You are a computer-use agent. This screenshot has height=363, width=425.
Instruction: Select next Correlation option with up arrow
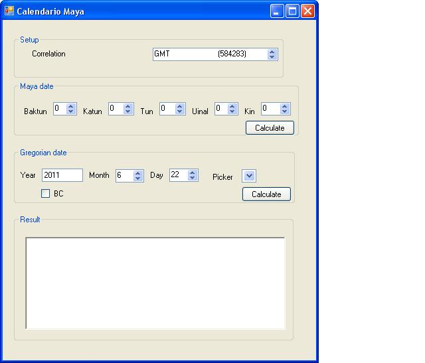(272, 52)
